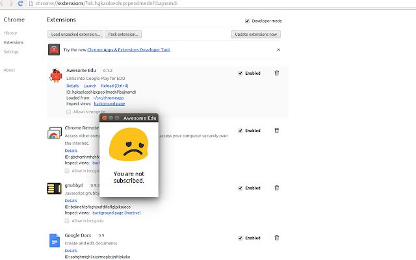Reload the page with the refresh icon

coord(20,3)
